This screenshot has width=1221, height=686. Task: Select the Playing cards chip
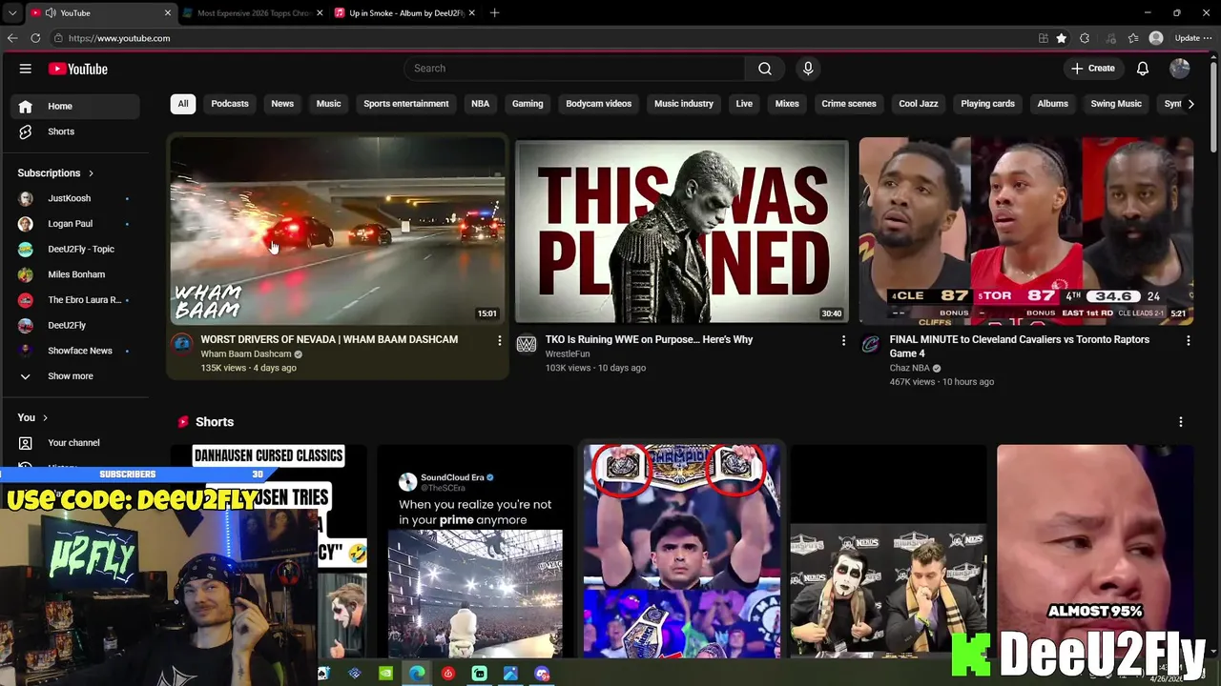[x=987, y=104]
